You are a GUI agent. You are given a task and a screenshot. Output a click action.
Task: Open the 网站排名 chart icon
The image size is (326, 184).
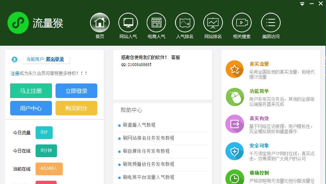(x=213, y=23)
